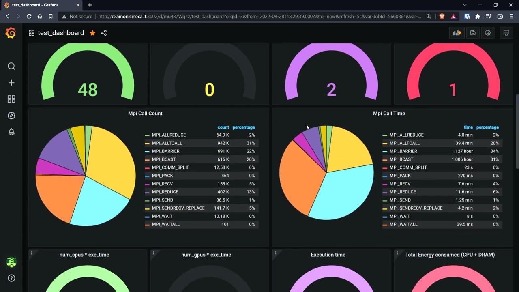Open the Mpi Call Time panel title menu
Screen dimensions: 519x292
pos(389,113)
